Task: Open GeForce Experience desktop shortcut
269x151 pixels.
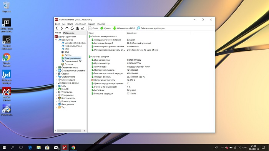Action: (x=7, y=43)
